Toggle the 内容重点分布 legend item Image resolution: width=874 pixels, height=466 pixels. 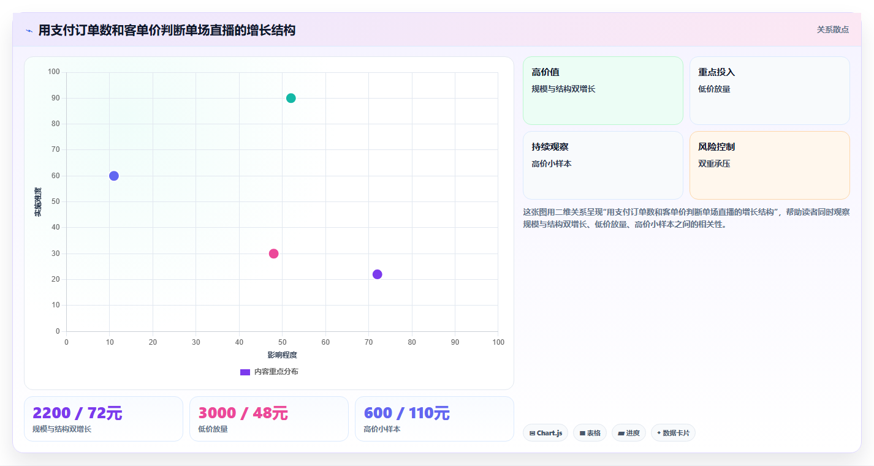tap(269, 372)
